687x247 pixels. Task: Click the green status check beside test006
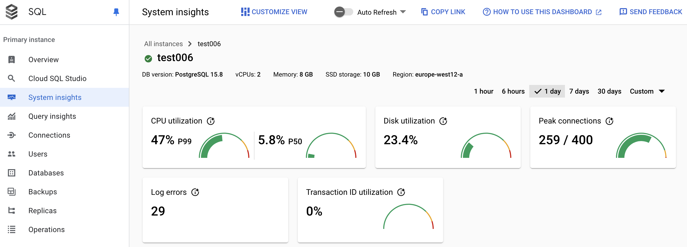point(148,58)
